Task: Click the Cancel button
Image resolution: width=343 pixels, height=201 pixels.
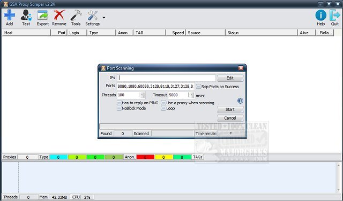Action: 230,118
